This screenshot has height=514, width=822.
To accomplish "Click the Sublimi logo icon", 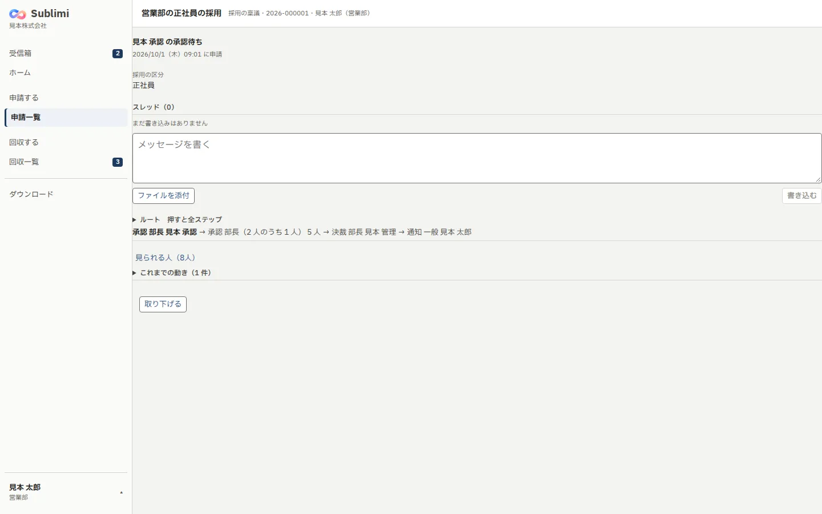I will (18, 14).
